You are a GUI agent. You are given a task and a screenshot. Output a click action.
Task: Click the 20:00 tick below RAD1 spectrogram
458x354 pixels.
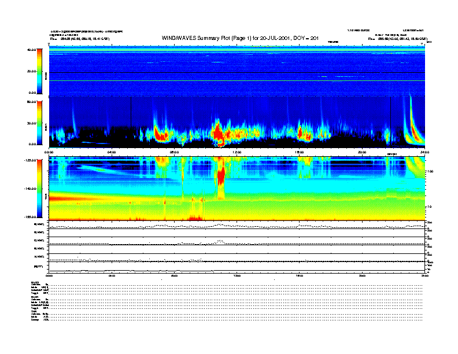point(362,152)
